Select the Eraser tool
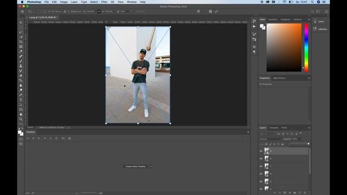The width and height of the screenshot is (347, 195). click(x=21, y=76)
